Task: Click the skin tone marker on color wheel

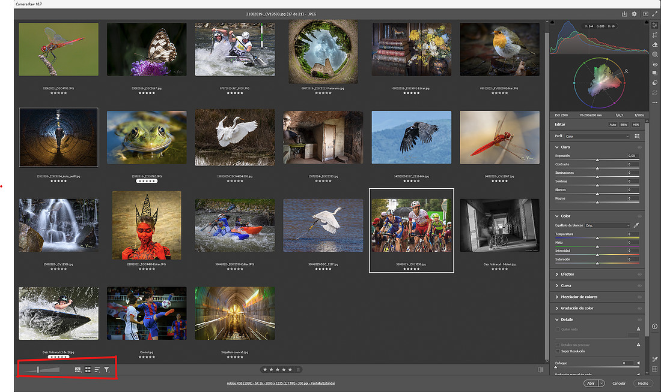Action: coord(626,71)
